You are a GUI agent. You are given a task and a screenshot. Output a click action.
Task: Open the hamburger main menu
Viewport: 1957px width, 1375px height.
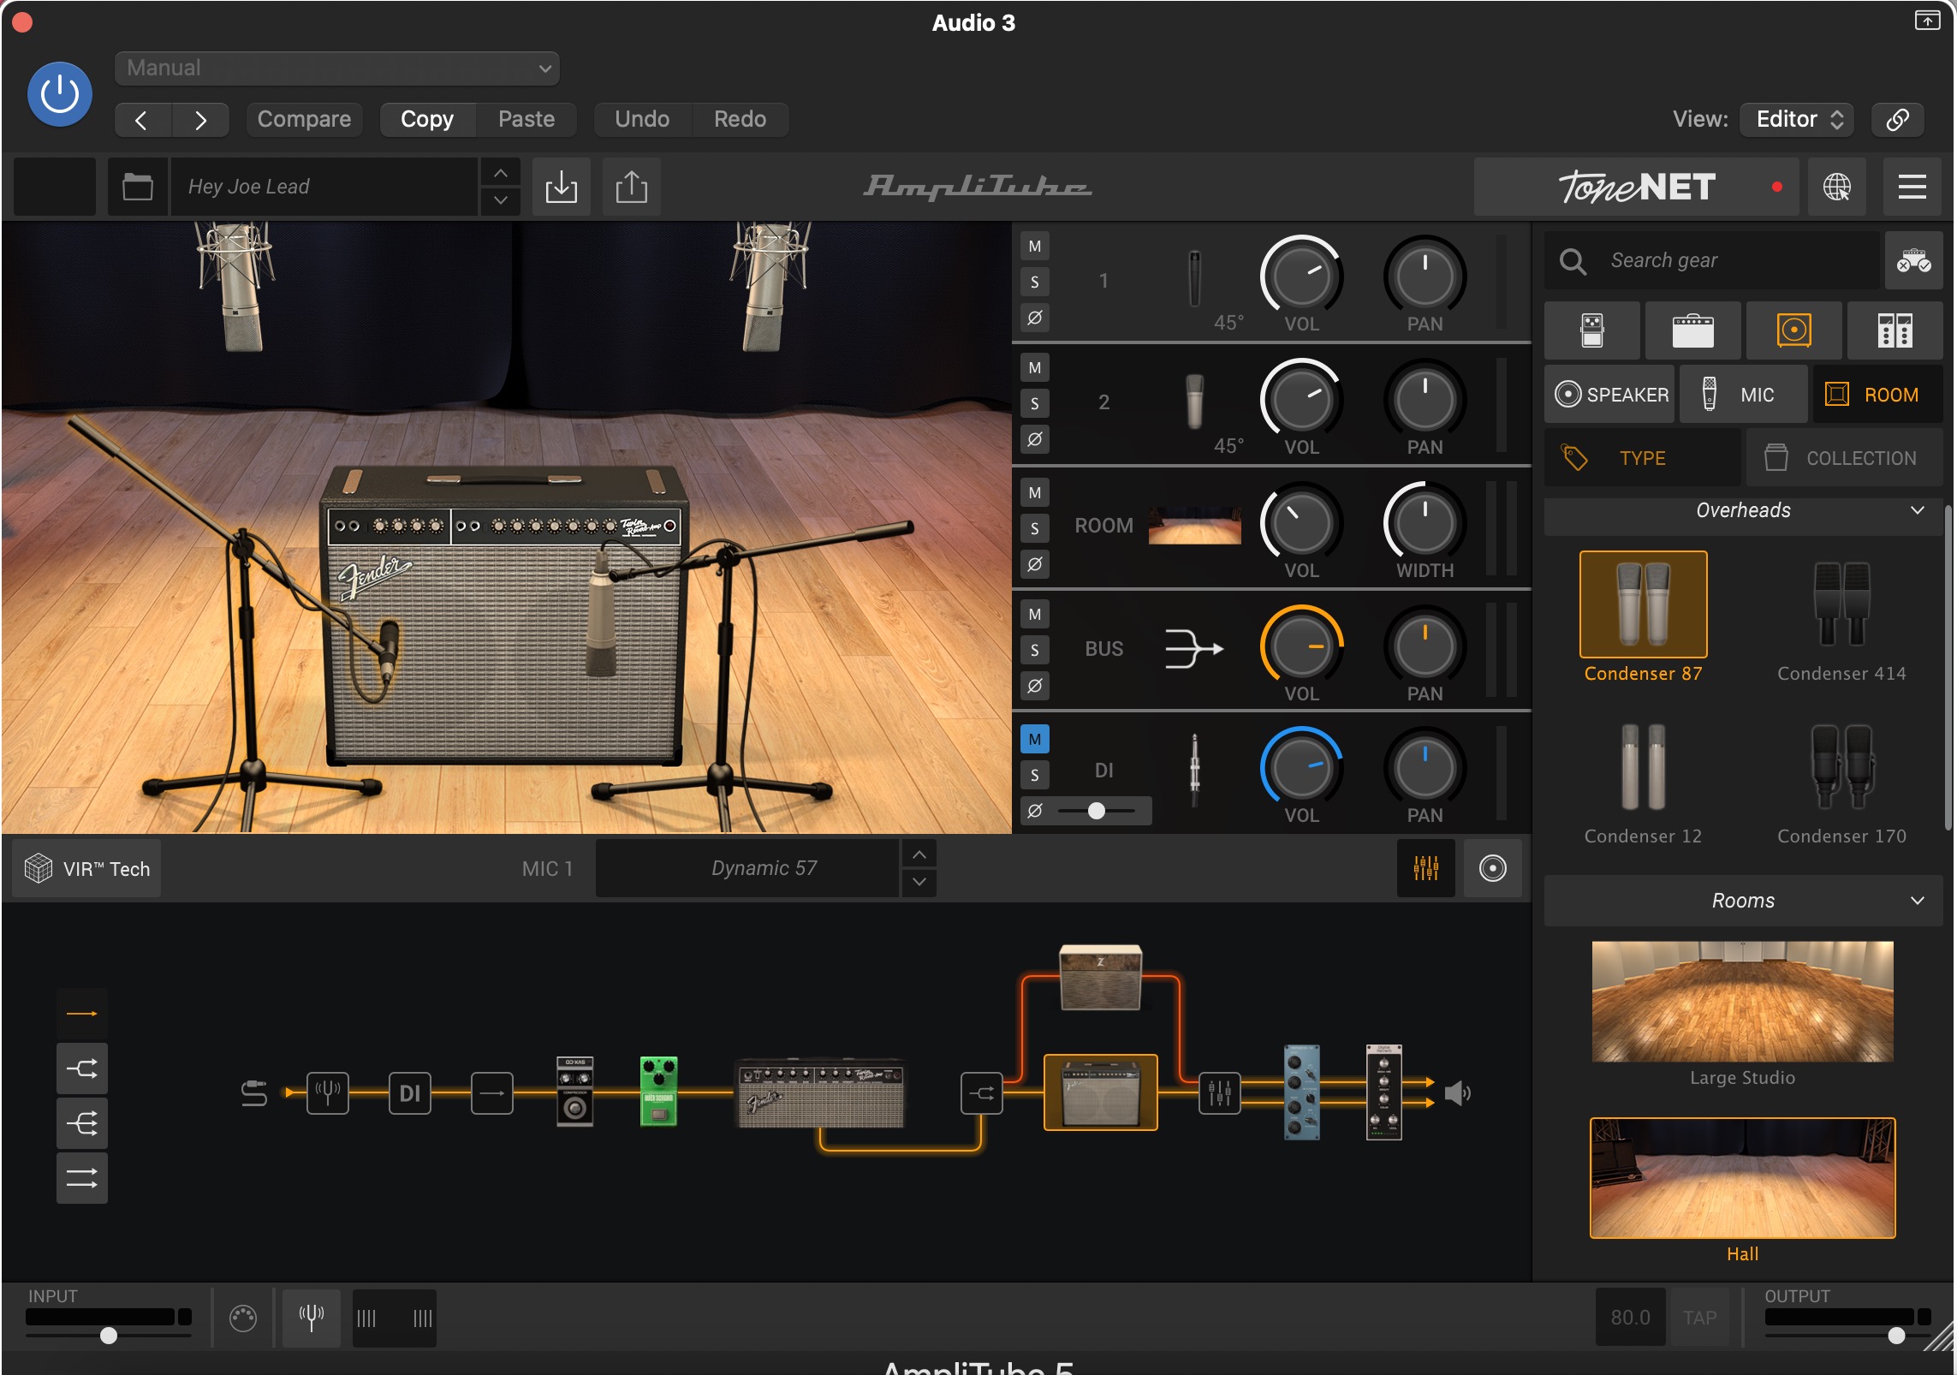[1912, 187]
